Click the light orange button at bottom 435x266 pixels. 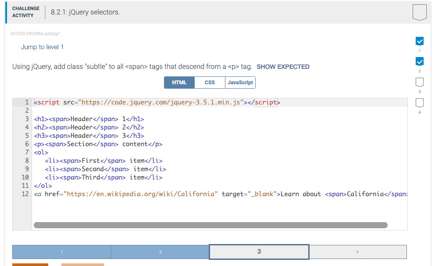tap(83, 265)
